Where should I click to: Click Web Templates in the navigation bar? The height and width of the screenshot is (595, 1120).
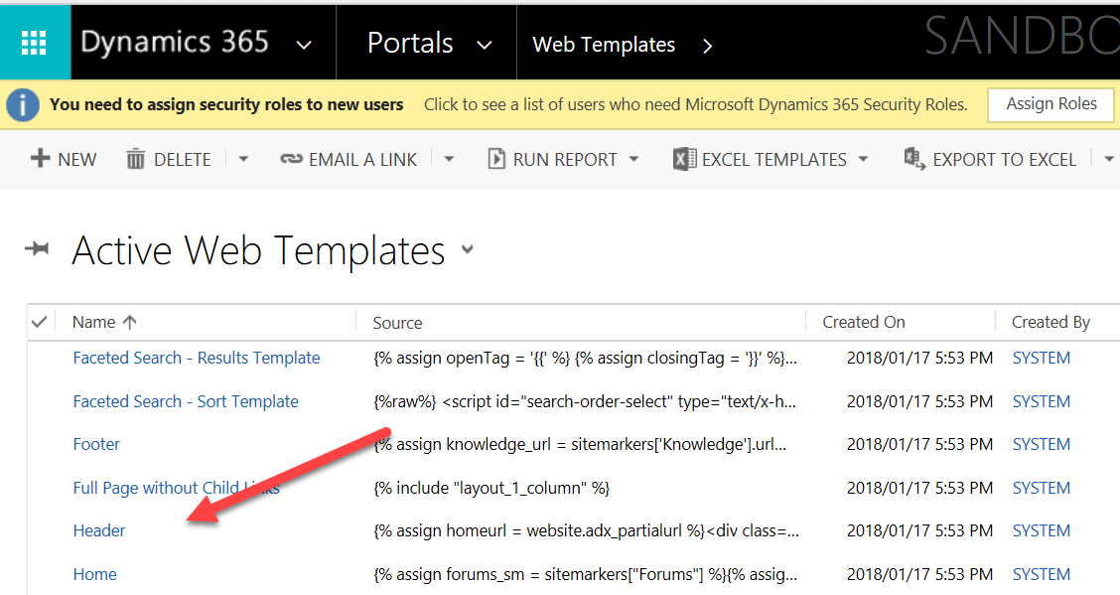coord(604,45)
